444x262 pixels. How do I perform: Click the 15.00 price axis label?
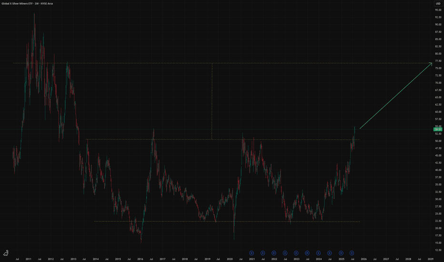[x=438, y=243]
